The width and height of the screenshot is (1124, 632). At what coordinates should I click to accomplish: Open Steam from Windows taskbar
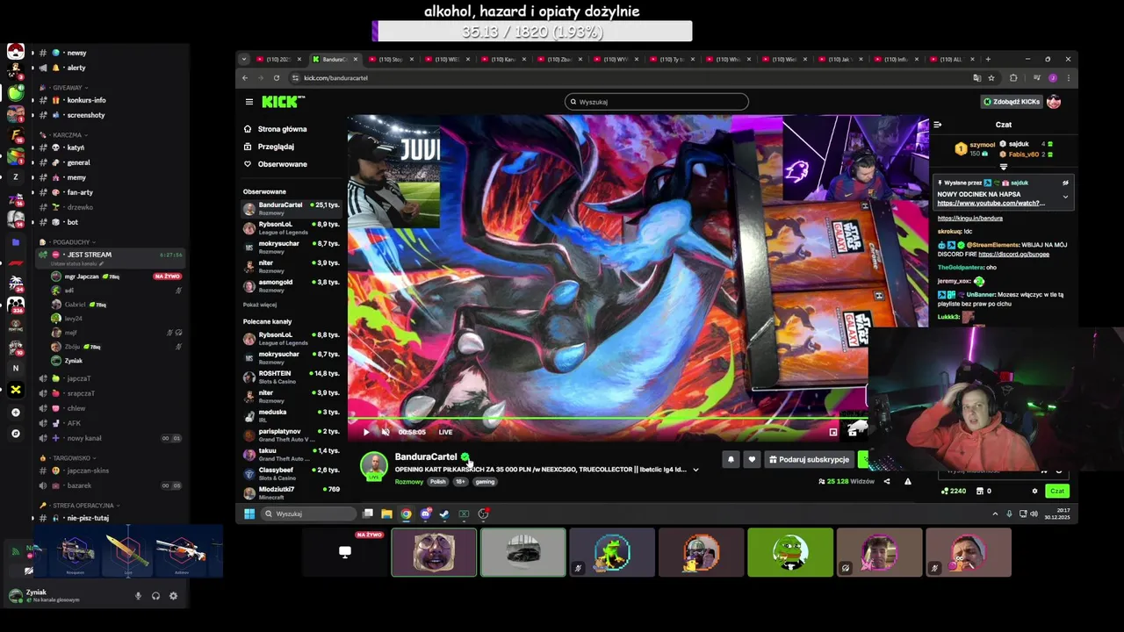click(x=444, y=513)
